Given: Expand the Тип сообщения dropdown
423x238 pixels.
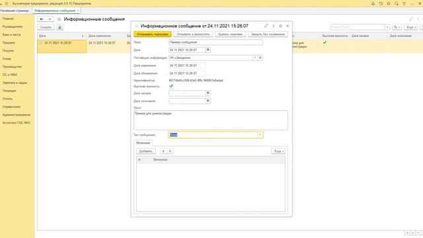Looking at the screenshot, I should [x=260, y=135].
